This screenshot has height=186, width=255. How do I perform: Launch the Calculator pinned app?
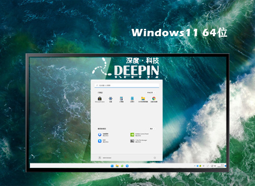(x=121, y=99)
